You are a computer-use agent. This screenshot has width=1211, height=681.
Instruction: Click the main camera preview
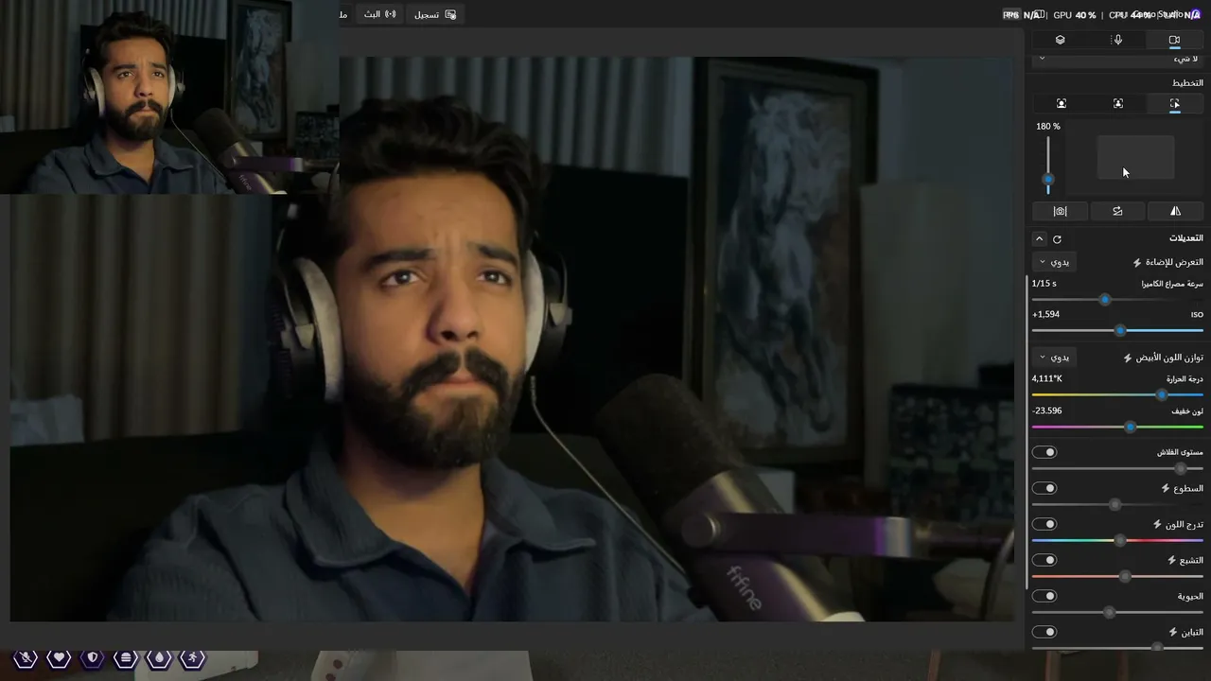pos(512,339)
